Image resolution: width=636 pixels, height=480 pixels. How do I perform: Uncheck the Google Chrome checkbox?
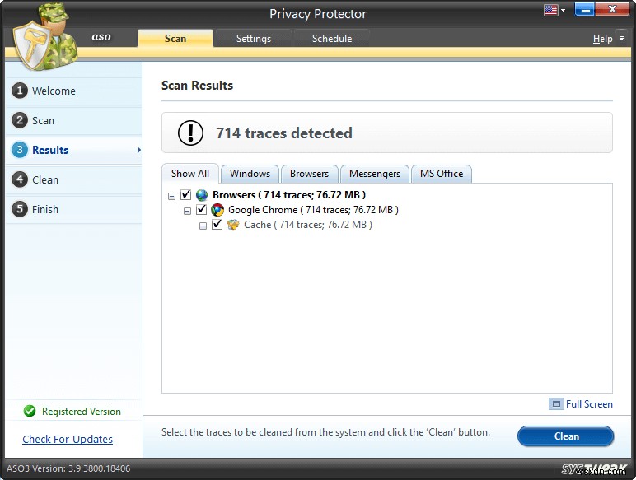tap(202, 210)
